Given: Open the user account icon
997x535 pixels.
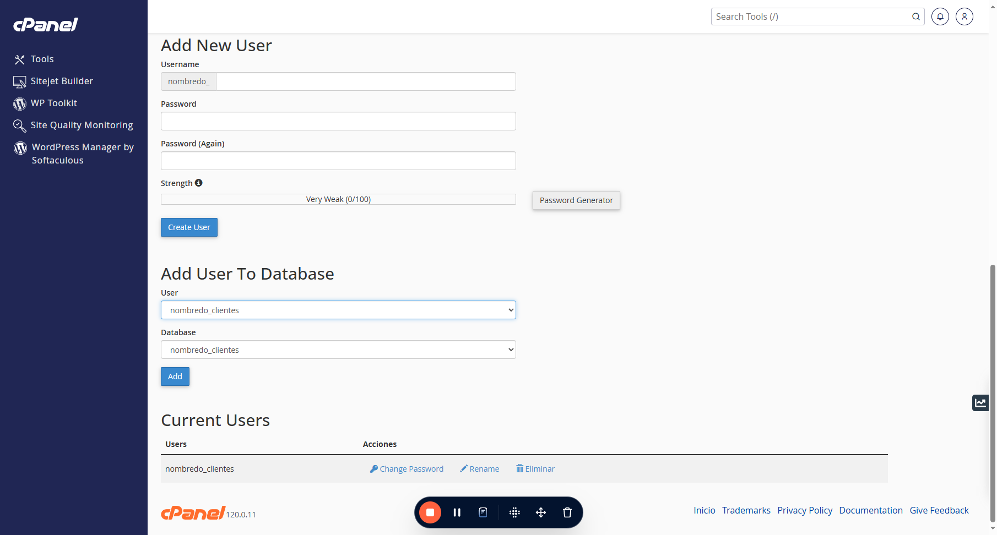Looking at the screenshot, I should coord(965,17).
